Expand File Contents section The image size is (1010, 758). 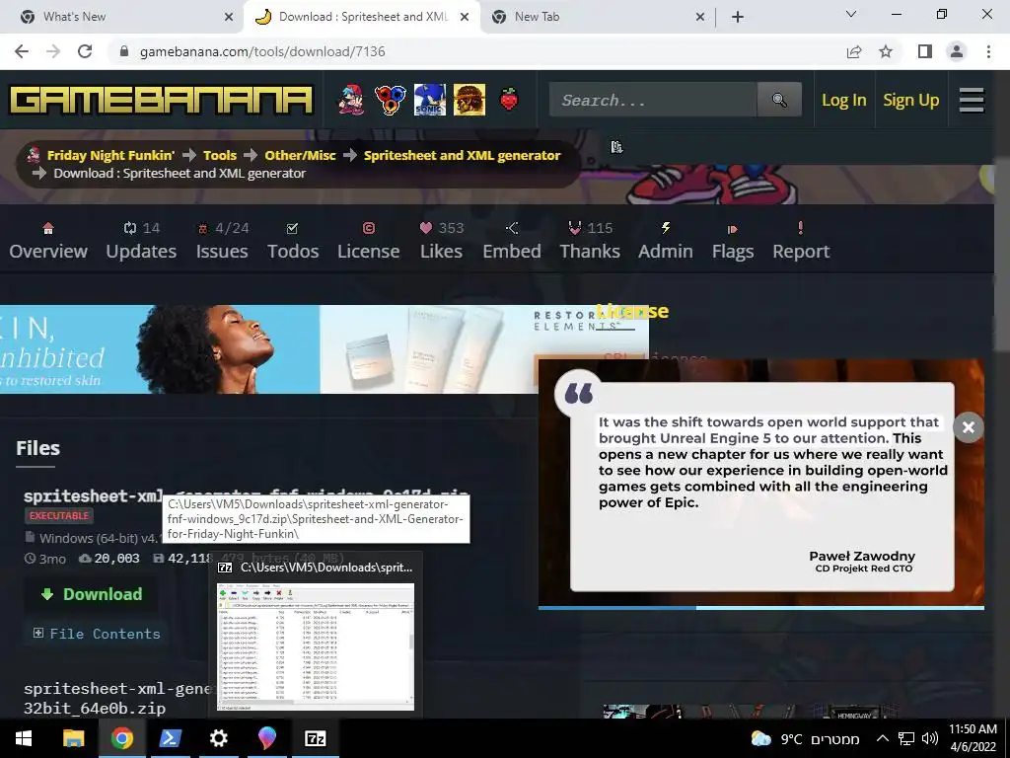pyautogui.click(x=97, y=634)
